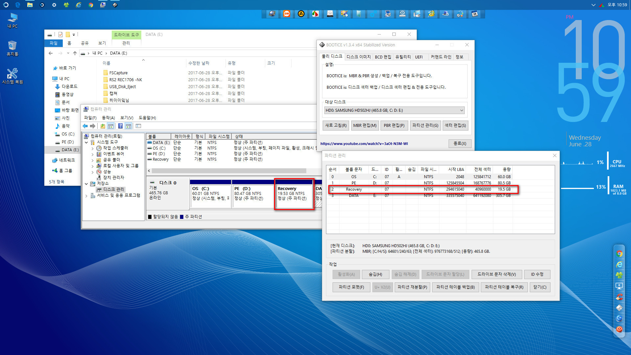The image size is (631, 355).
Task: Open 도움말(H) menu in Computer Management
Action: [x=147, y=118]
